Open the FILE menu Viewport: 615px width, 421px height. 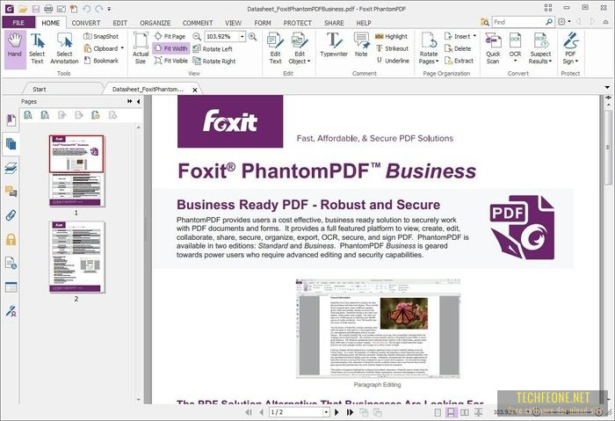pyautogui.click(x=18, y=23)
